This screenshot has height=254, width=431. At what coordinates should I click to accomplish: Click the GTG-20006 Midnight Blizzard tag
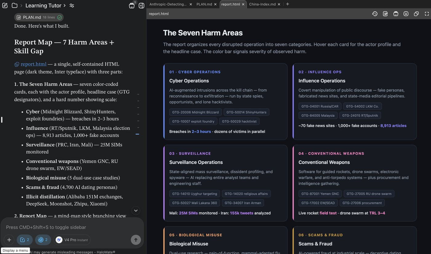click(x=195, y=112)
